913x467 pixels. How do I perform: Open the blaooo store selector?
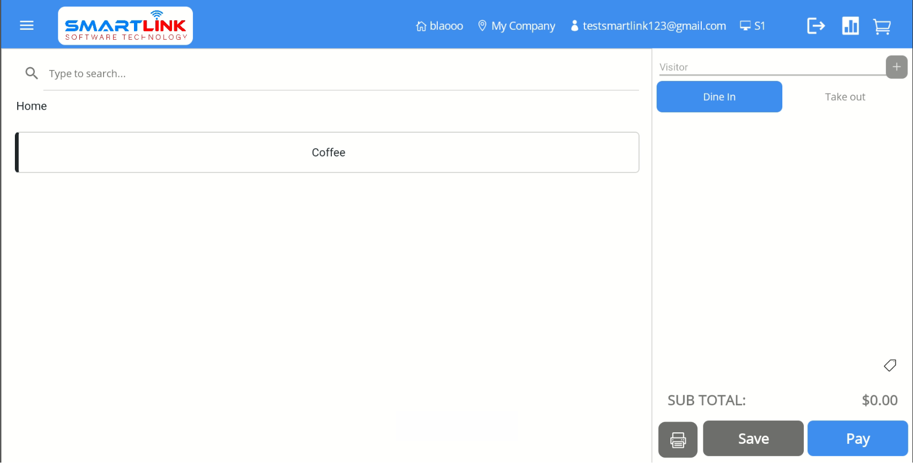(x=439, y=26)
